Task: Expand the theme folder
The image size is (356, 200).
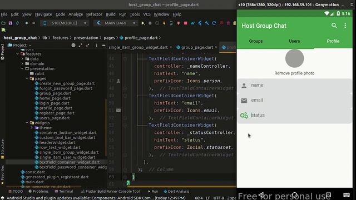Action: click(x=32, y=128)
